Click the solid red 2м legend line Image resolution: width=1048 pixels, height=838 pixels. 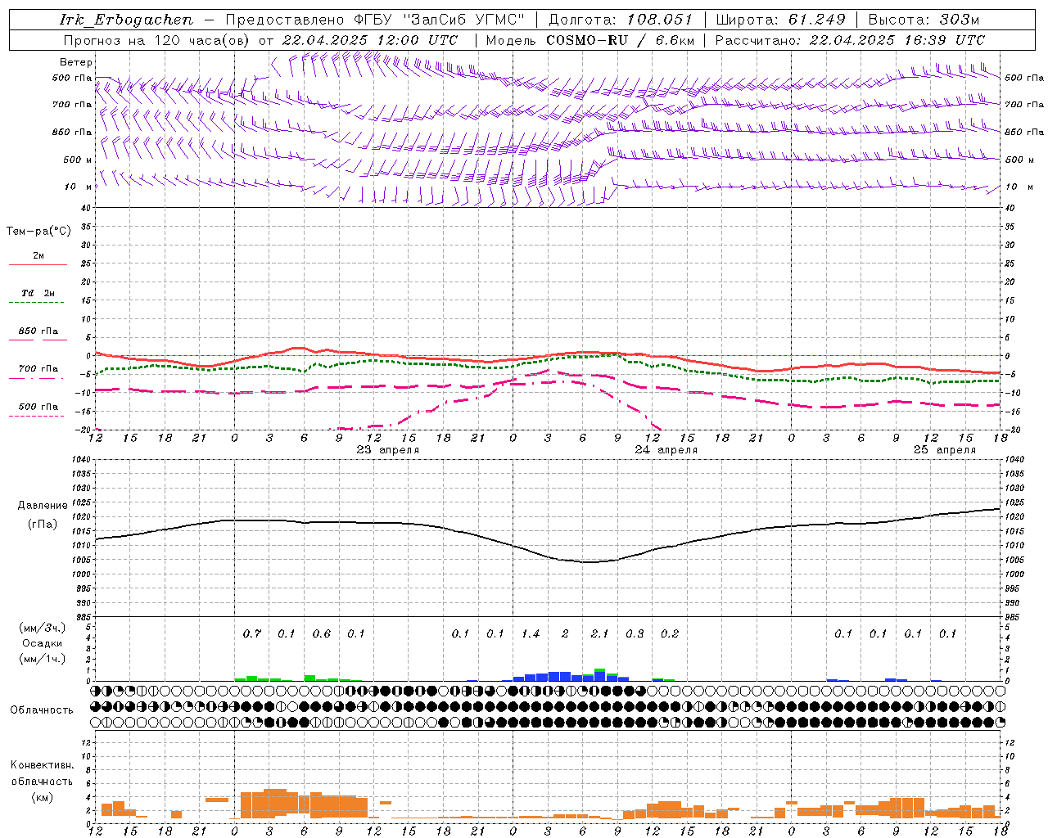point(38,265)
